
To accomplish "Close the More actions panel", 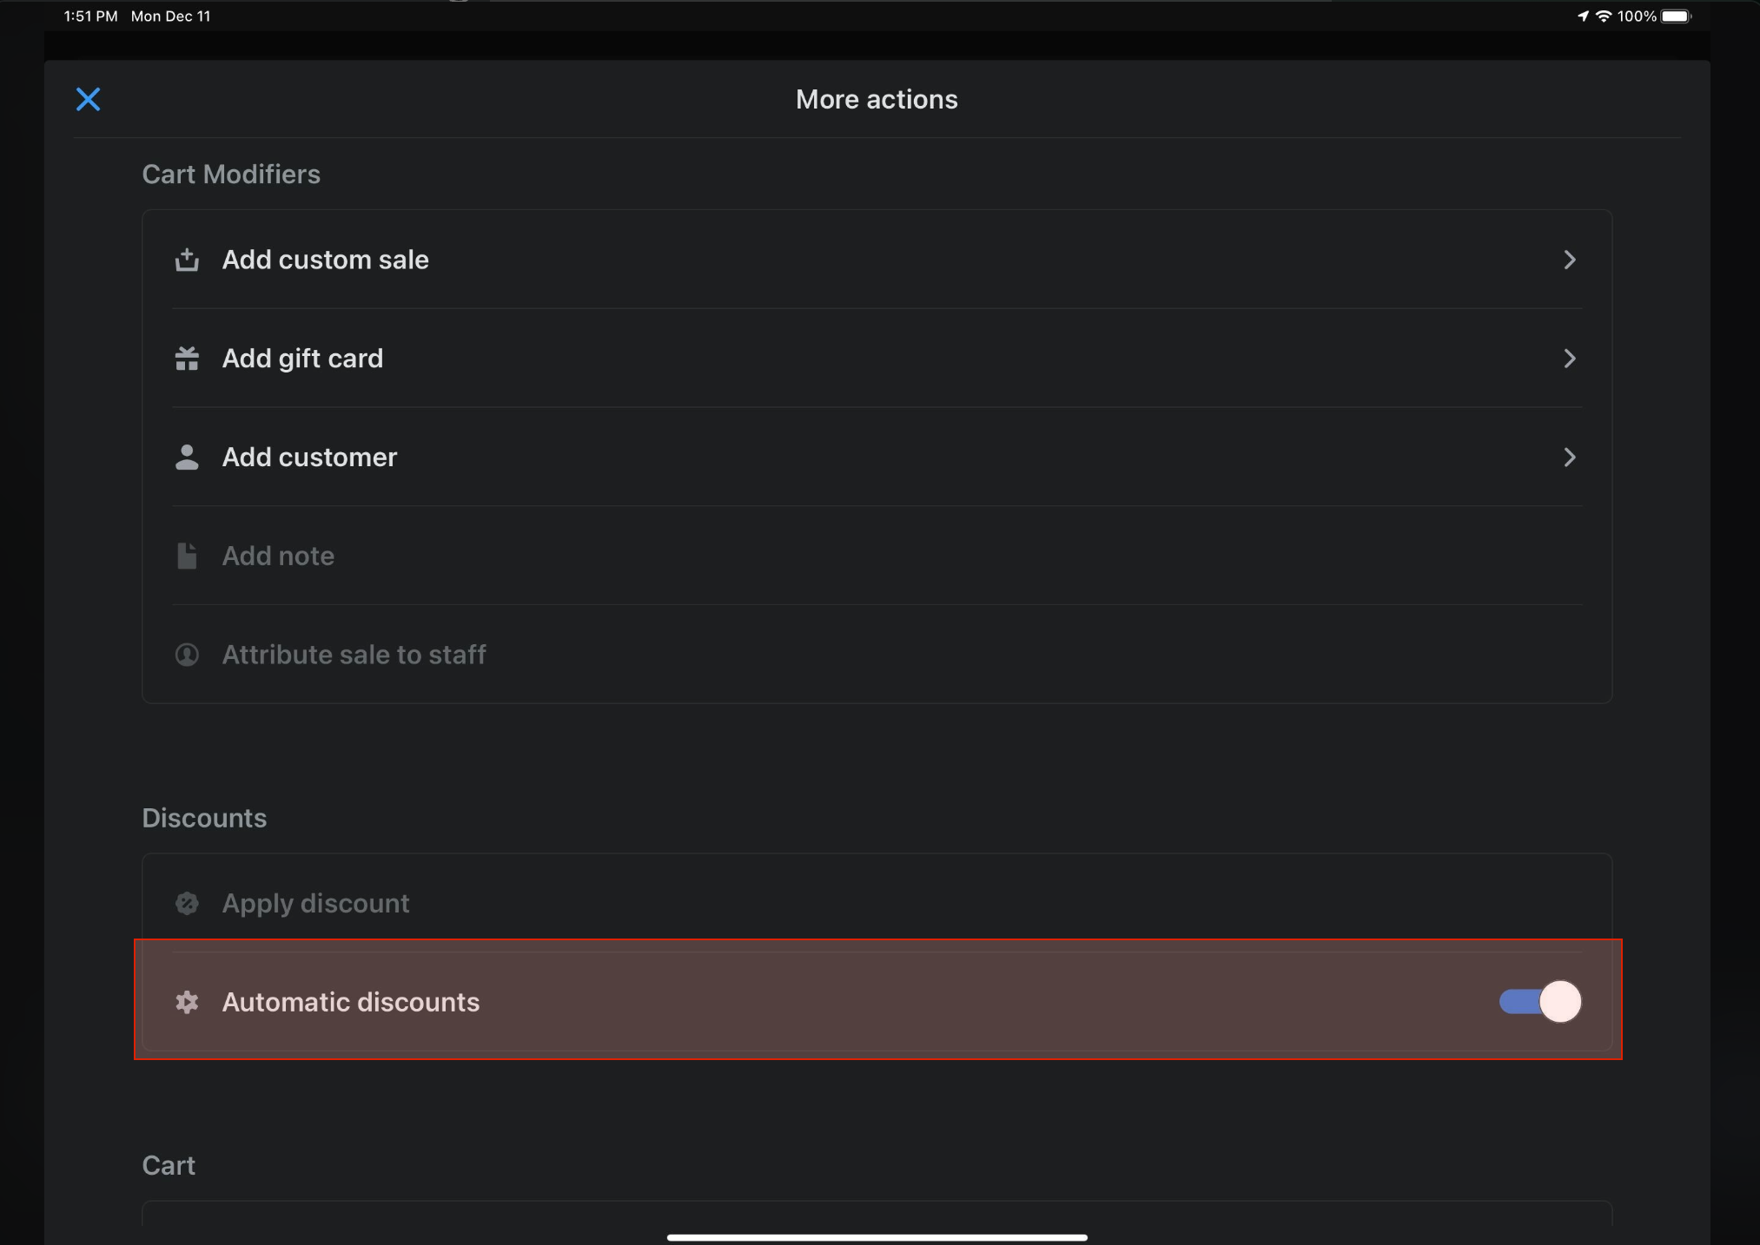I will click(x=88, y=100).
